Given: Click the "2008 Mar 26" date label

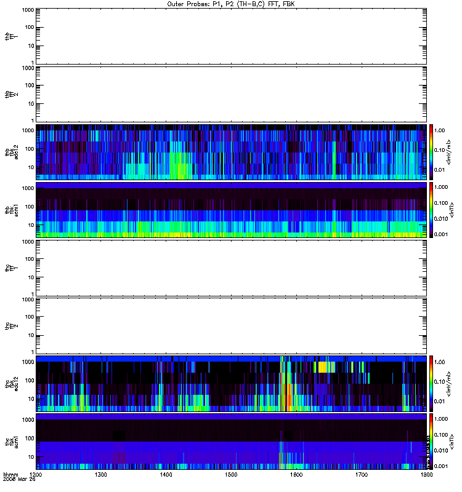Looking at the screenshot, I should click(19, 479).
